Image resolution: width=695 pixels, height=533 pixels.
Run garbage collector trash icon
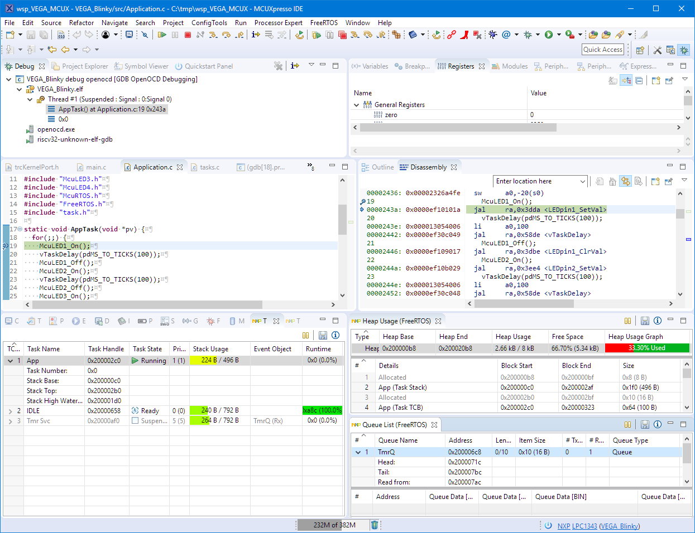(375, 525)
